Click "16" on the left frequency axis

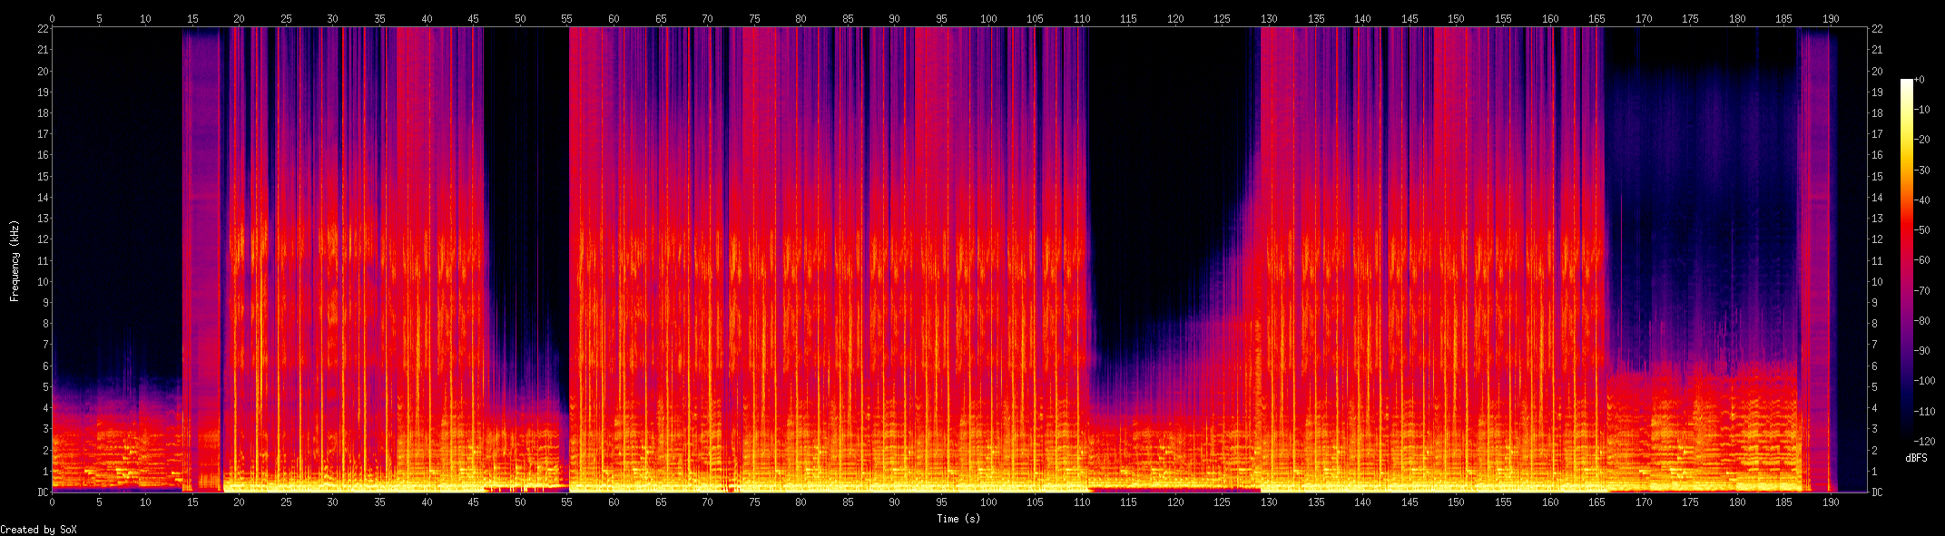pyautogui.click(x=43, y=155)
